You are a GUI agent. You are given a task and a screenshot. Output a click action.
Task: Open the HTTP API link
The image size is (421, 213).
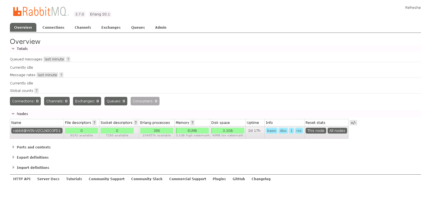point(22,179)
